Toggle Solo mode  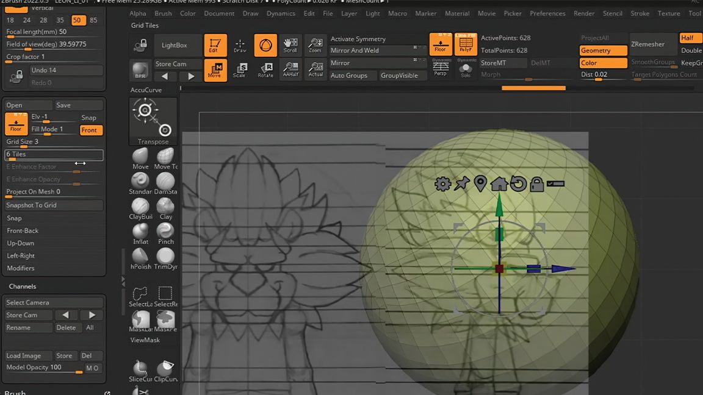466,69
